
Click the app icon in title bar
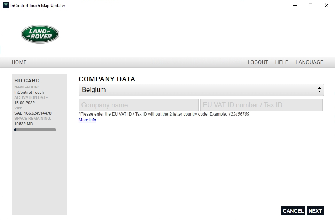point(6,5)
